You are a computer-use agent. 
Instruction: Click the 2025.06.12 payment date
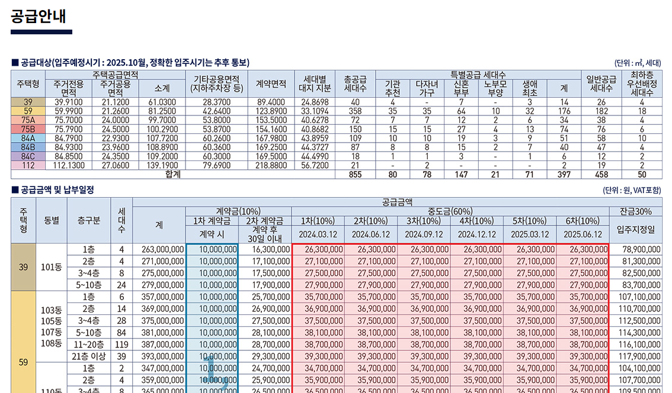pyautogui.click(x=583, y=234)
